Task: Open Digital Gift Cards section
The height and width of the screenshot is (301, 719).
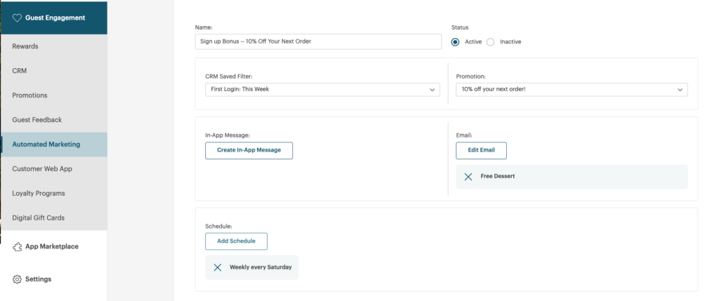Action: click(x=53, y=218)
